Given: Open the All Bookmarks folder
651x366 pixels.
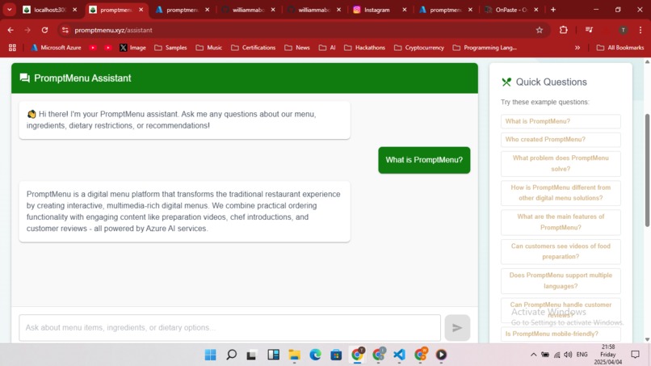Looking at the screenshot, I should coord(620,48).
